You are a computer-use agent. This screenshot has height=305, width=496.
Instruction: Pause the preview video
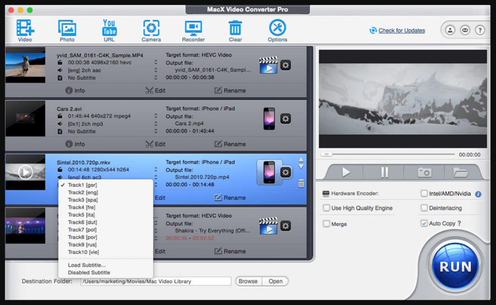pos(384,173)
